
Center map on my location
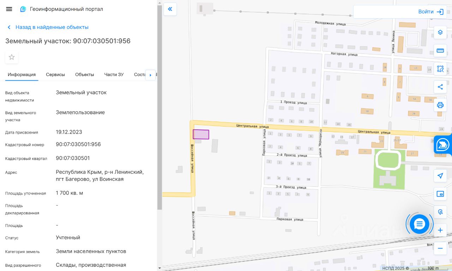tap(440, 175)
